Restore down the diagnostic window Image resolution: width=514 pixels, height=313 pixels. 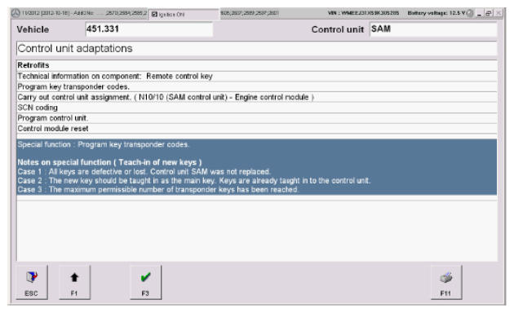tap(489, 13)
